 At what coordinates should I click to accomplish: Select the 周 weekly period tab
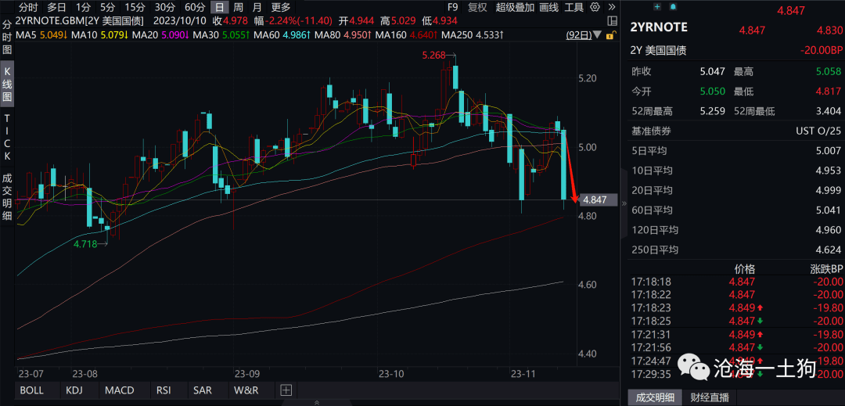[x=238, y=7]
